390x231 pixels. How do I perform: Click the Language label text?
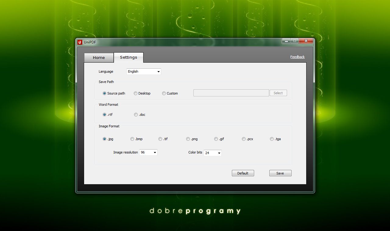(106, 71)
